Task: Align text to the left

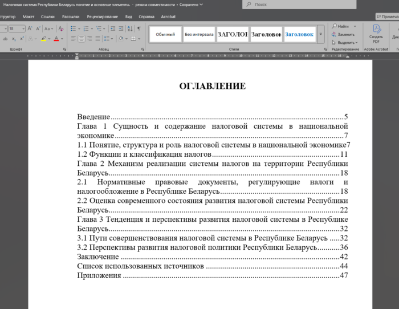Action: (74, 39)
